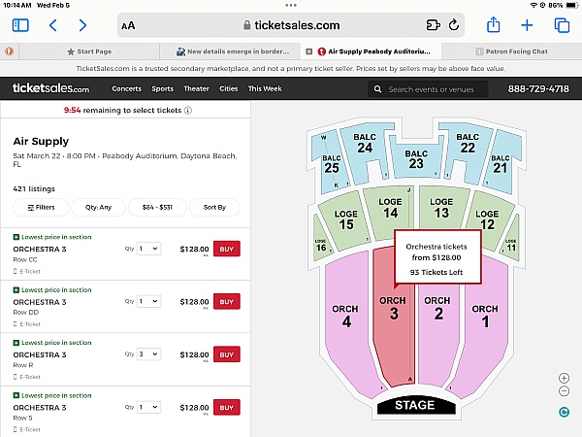582x437 pixels.
Task: Open quantity selector for Row CC listing
Action: [148, 249]
